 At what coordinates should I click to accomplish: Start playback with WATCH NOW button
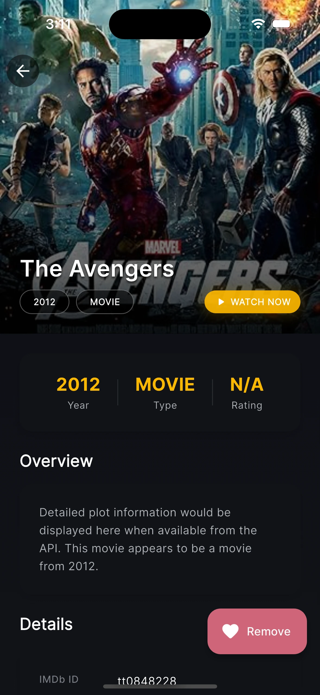[x=252, y=302]
